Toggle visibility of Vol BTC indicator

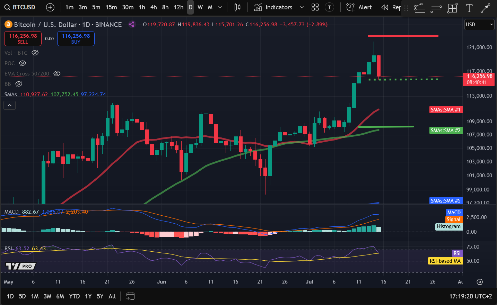[35, 53]
